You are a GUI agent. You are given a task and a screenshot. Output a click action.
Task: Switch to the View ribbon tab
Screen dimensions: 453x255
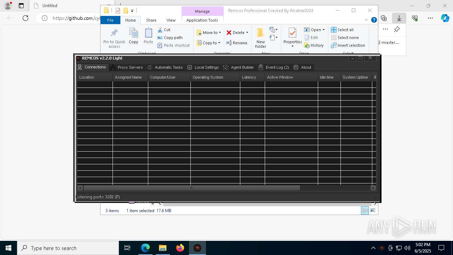click(171, 20)
